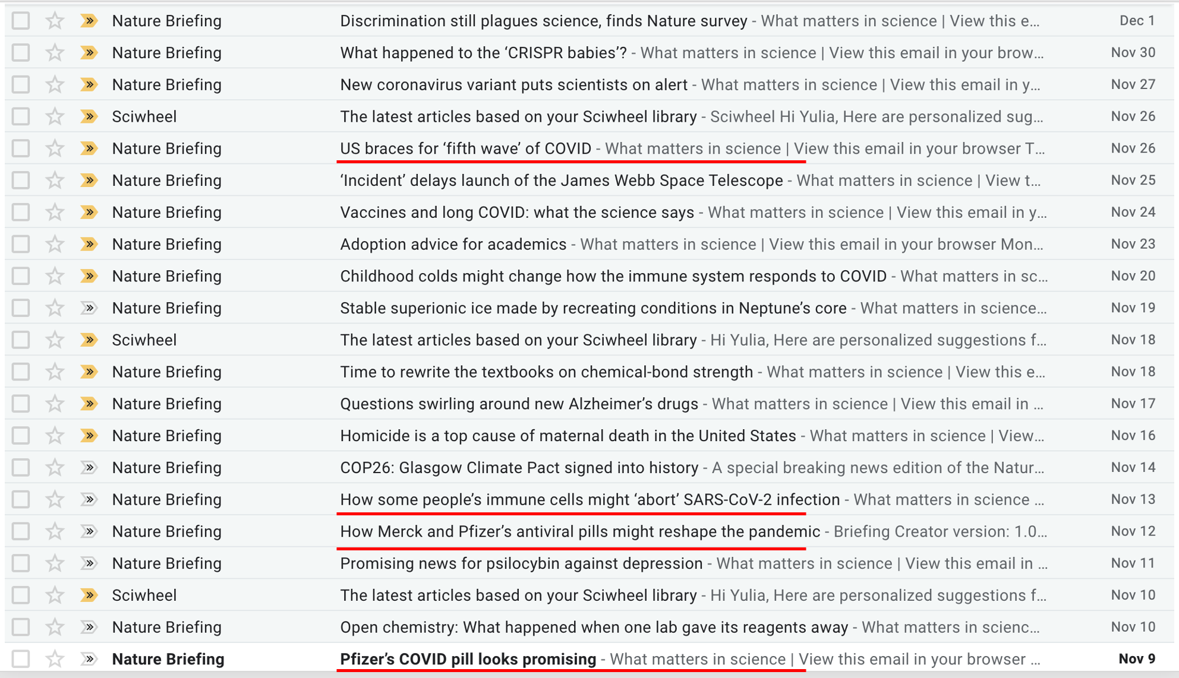This screenshot has height=678, width=1179.
Task: Open the Nov 18 Sciwheel library email
Action: tap(518, 340)
